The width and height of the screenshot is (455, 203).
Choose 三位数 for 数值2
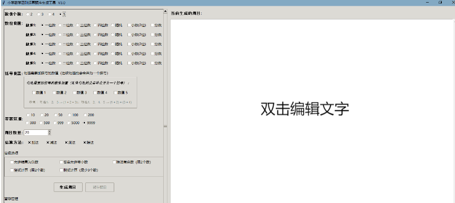click(x=77, y=35)
